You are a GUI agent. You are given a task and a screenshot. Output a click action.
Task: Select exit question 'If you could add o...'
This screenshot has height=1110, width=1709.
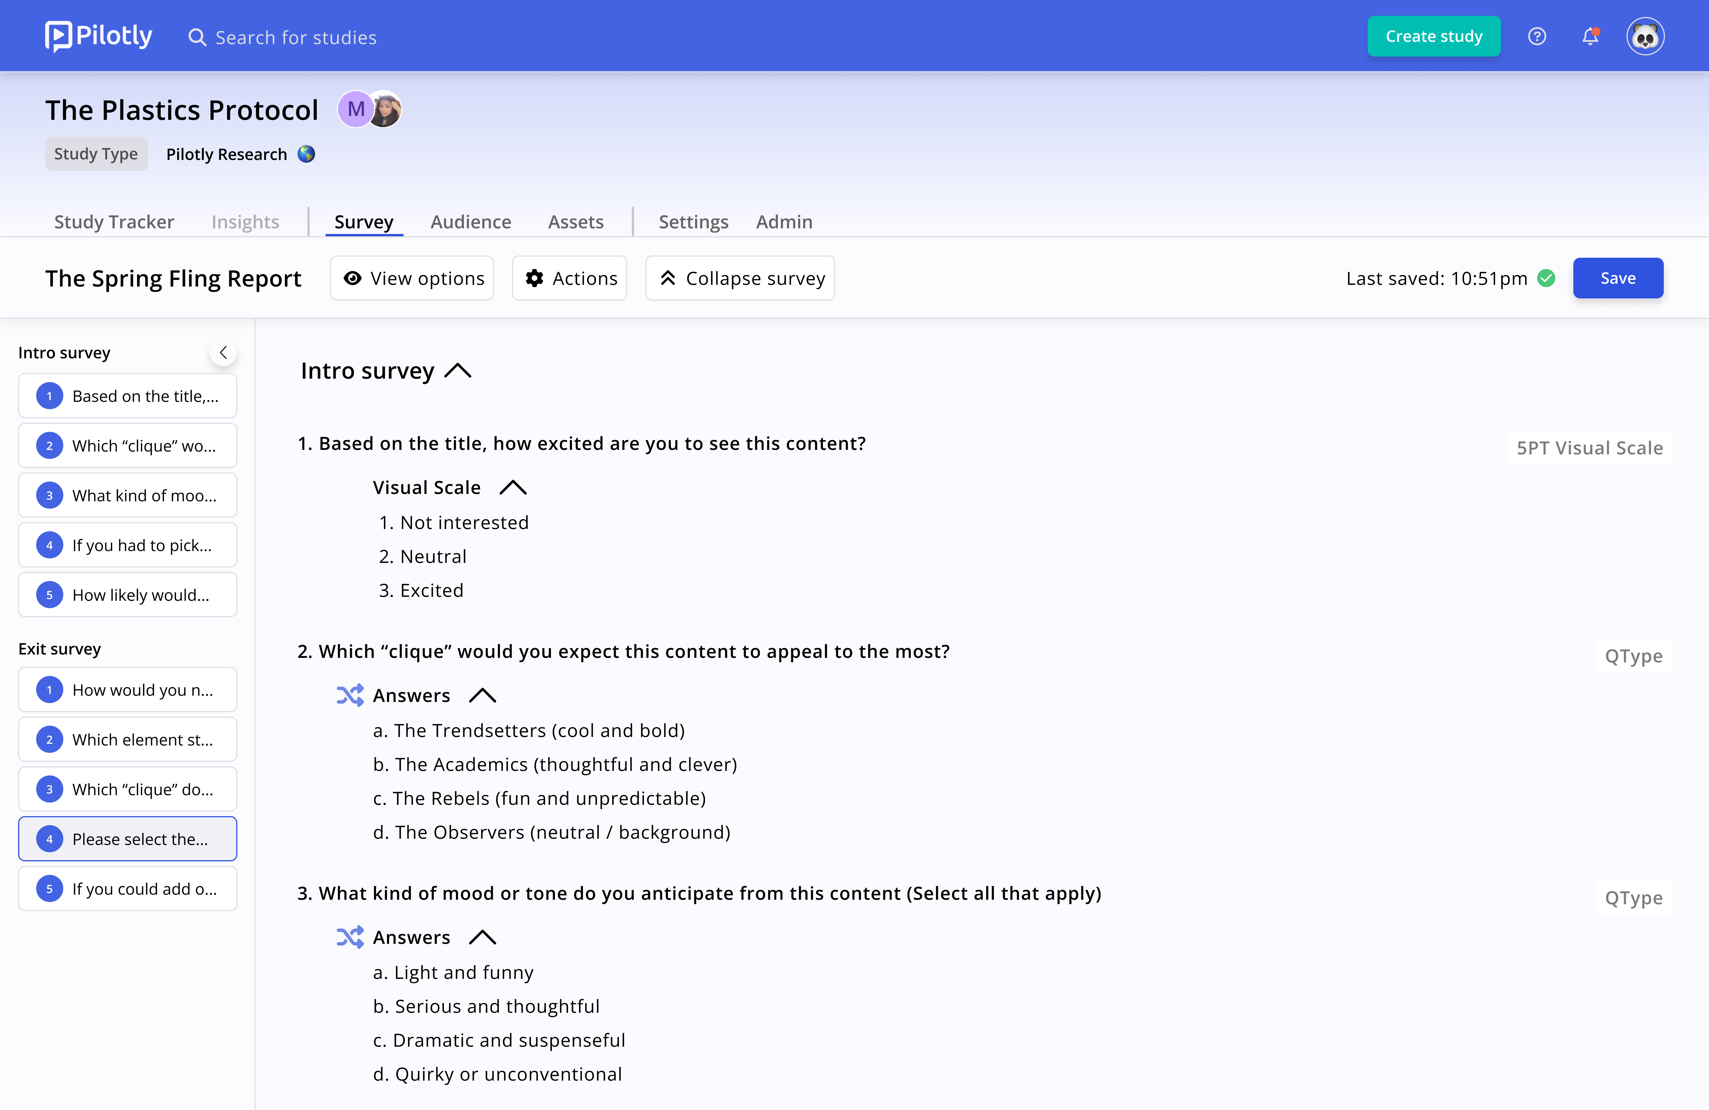click(128, 888)
